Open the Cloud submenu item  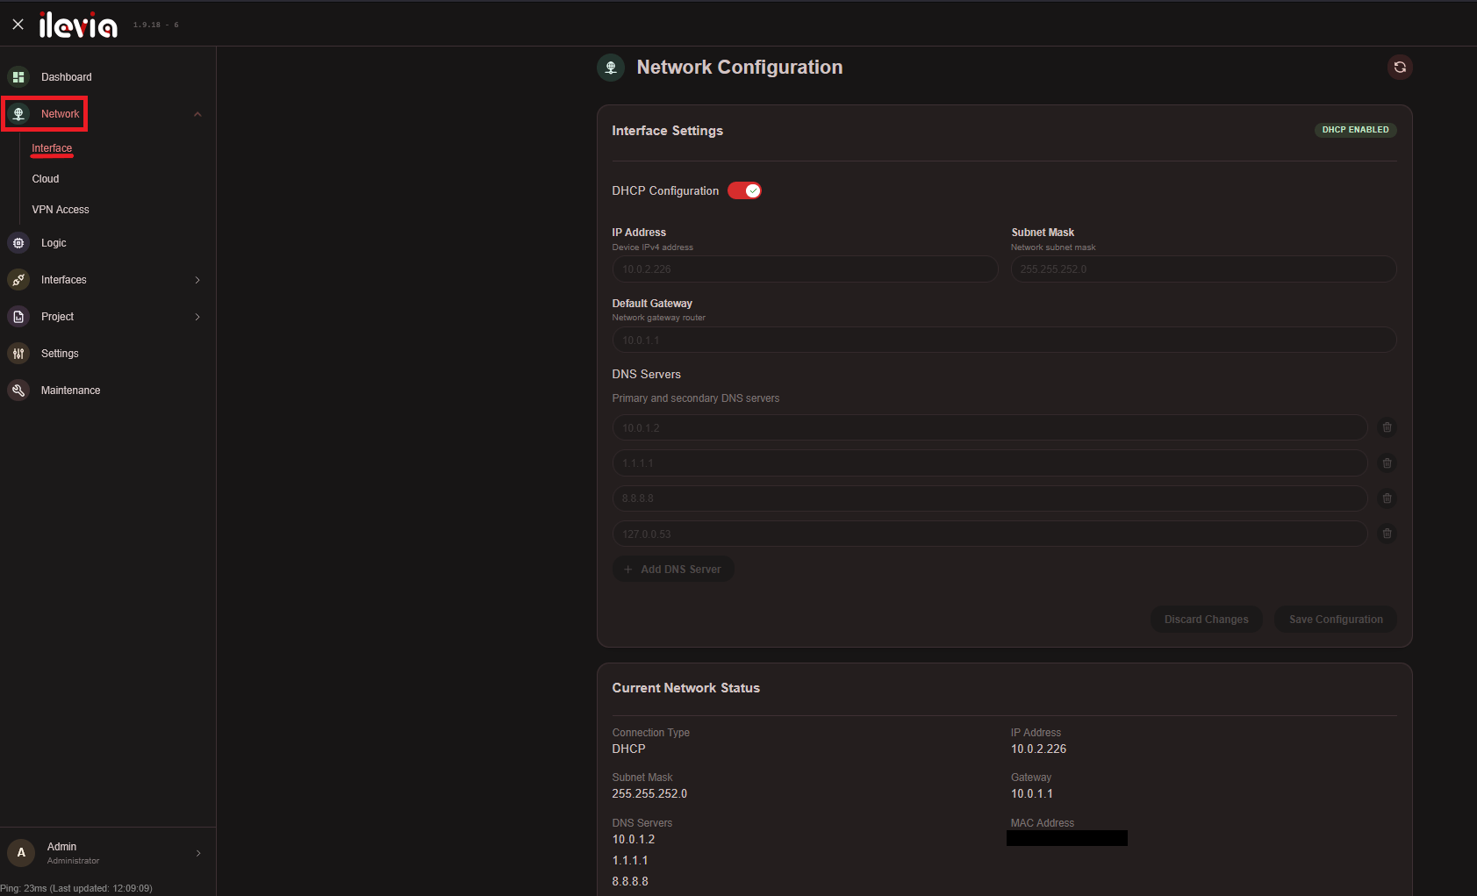[x=46, y=179]
